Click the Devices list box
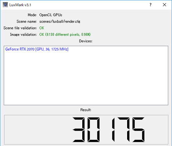172x146 pixels. click(x=86, y=75)
